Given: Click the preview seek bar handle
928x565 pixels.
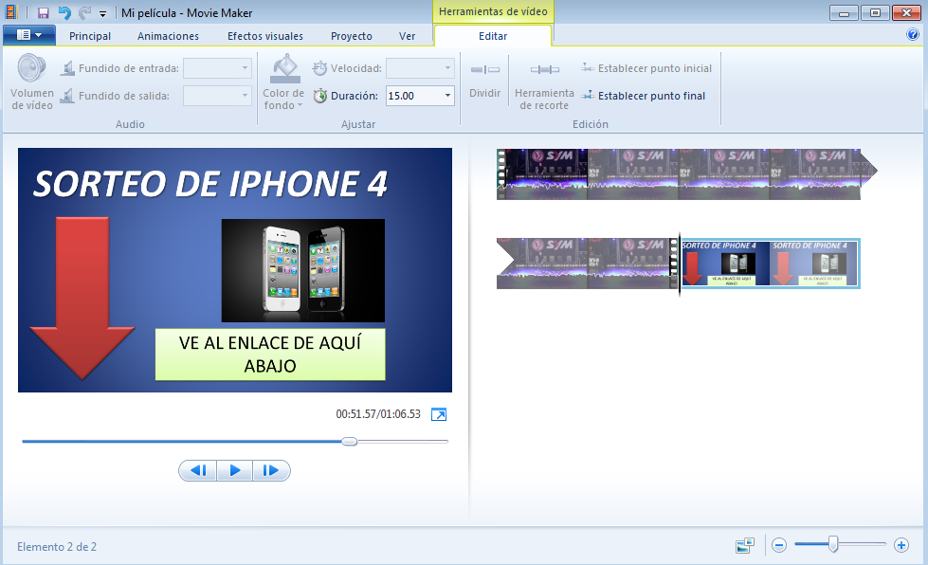Looking at the screenshot, I should pyautogui.click(x=350, y=442).
